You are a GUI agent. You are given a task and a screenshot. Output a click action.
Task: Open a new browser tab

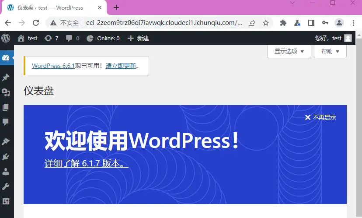pos(116,7)
